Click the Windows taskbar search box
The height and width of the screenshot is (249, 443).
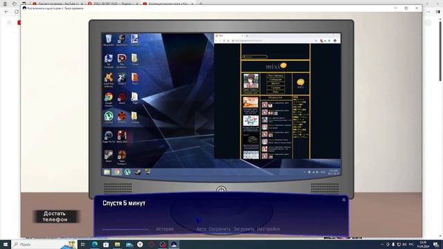coord(44,244)
